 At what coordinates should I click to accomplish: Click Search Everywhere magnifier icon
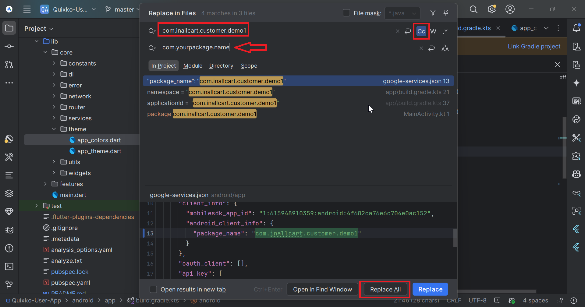pyautogui.click(x=473, y=9)
